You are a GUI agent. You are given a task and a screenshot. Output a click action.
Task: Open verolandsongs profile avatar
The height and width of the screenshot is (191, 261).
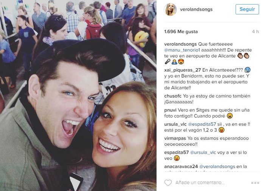pos(170,9)
